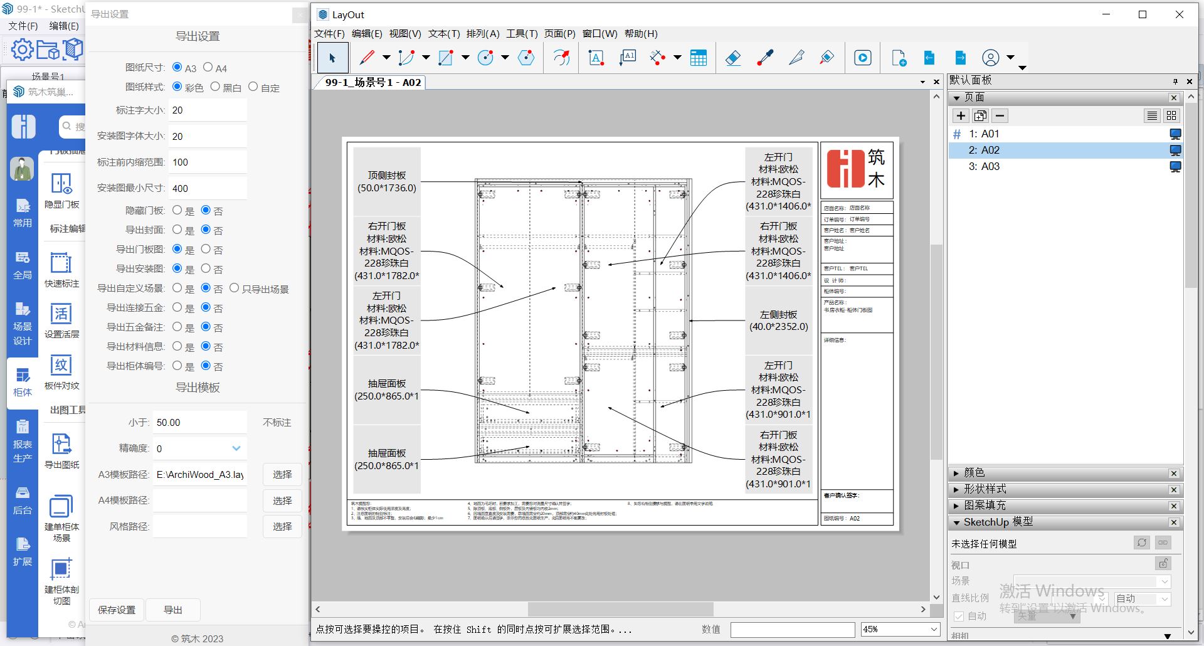1204x646 pixels.
Task: Open the 视图(V) menu
Action: click(404, 34)
